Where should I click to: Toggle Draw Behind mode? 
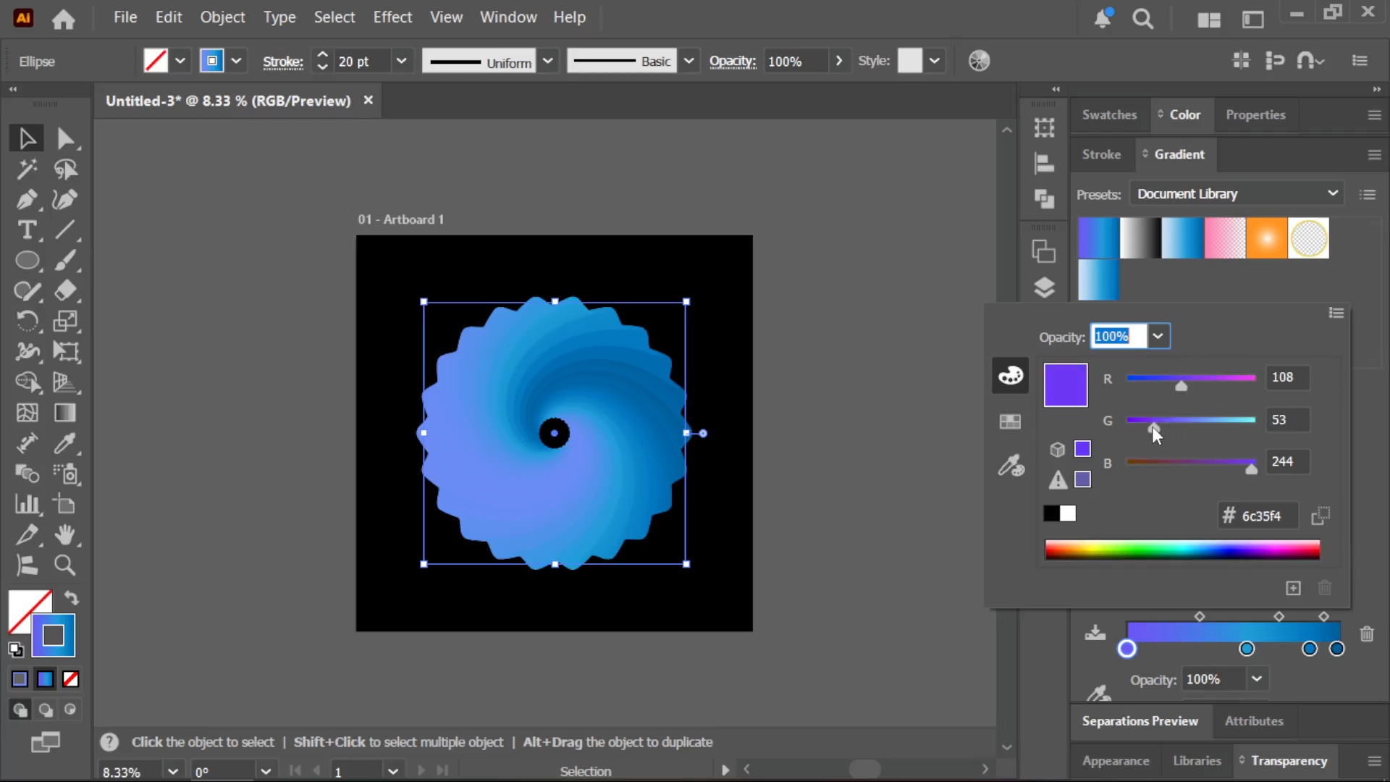(x=45, y=710)
